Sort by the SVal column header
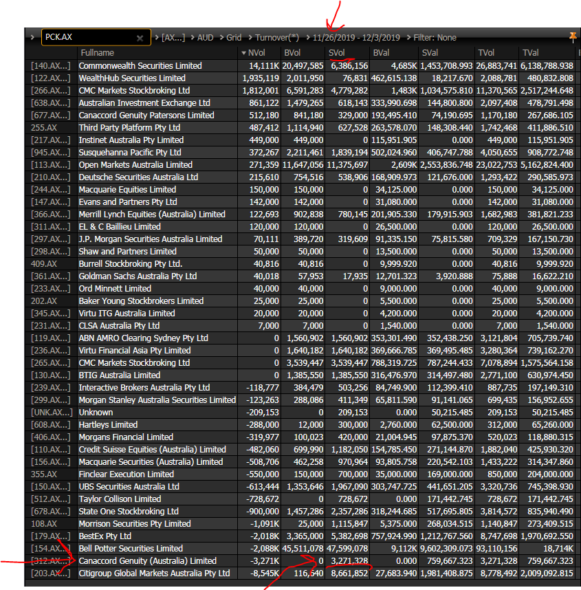 point(430,53)
